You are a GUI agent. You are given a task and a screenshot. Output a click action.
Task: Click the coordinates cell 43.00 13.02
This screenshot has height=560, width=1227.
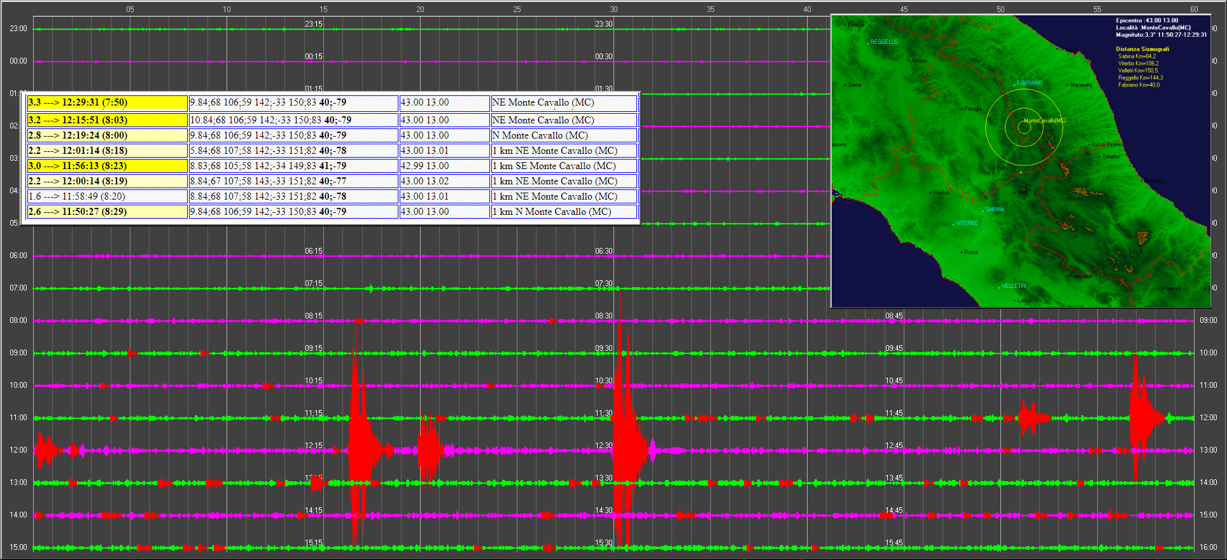click(444, 181)
